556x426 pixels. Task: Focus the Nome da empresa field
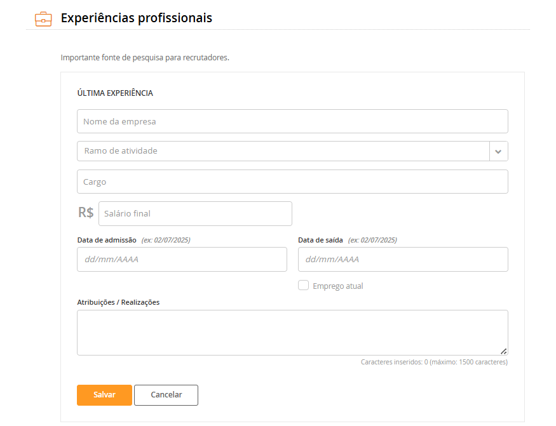292,121
